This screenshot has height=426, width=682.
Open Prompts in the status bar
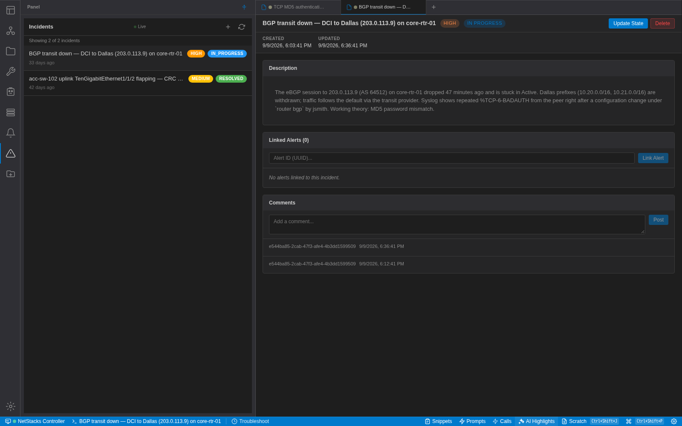click(x=472, y=421)
